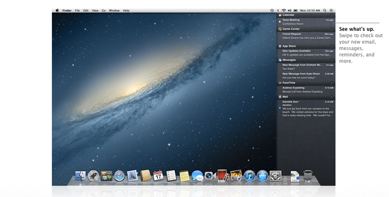This screenshot has height=197, width=389.
Task: Open Team Meeting calendar notification
Action: [x=306, y=22]
